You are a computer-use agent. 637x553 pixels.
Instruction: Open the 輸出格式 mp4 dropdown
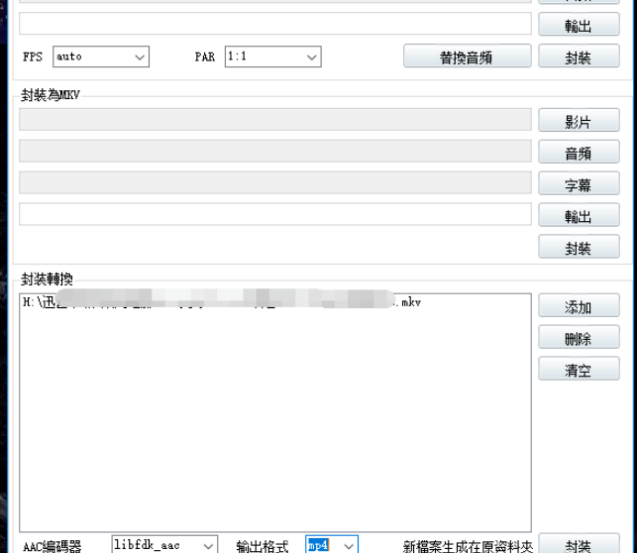(x=332, y=545)
